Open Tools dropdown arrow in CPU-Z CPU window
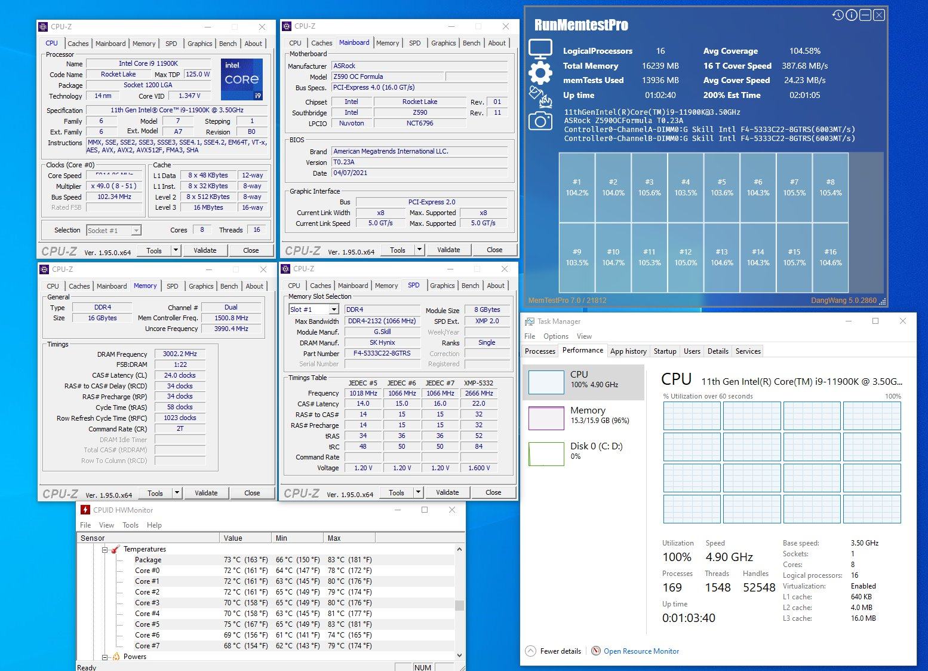 176,250
